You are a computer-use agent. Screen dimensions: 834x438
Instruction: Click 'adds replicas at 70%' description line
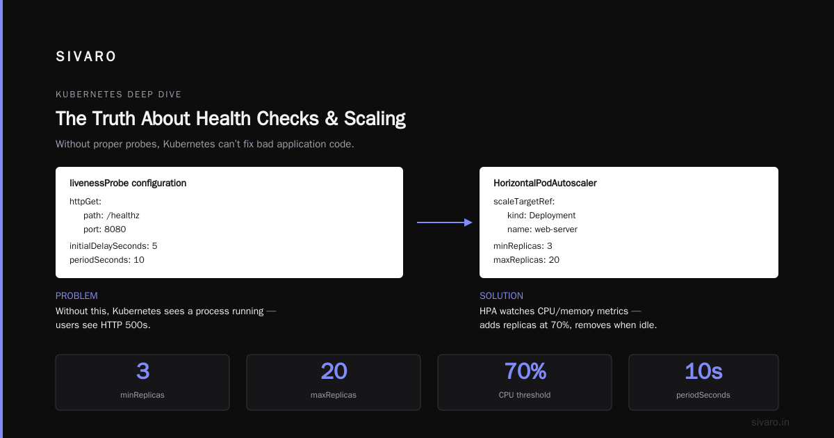click(x=568, y=325)
